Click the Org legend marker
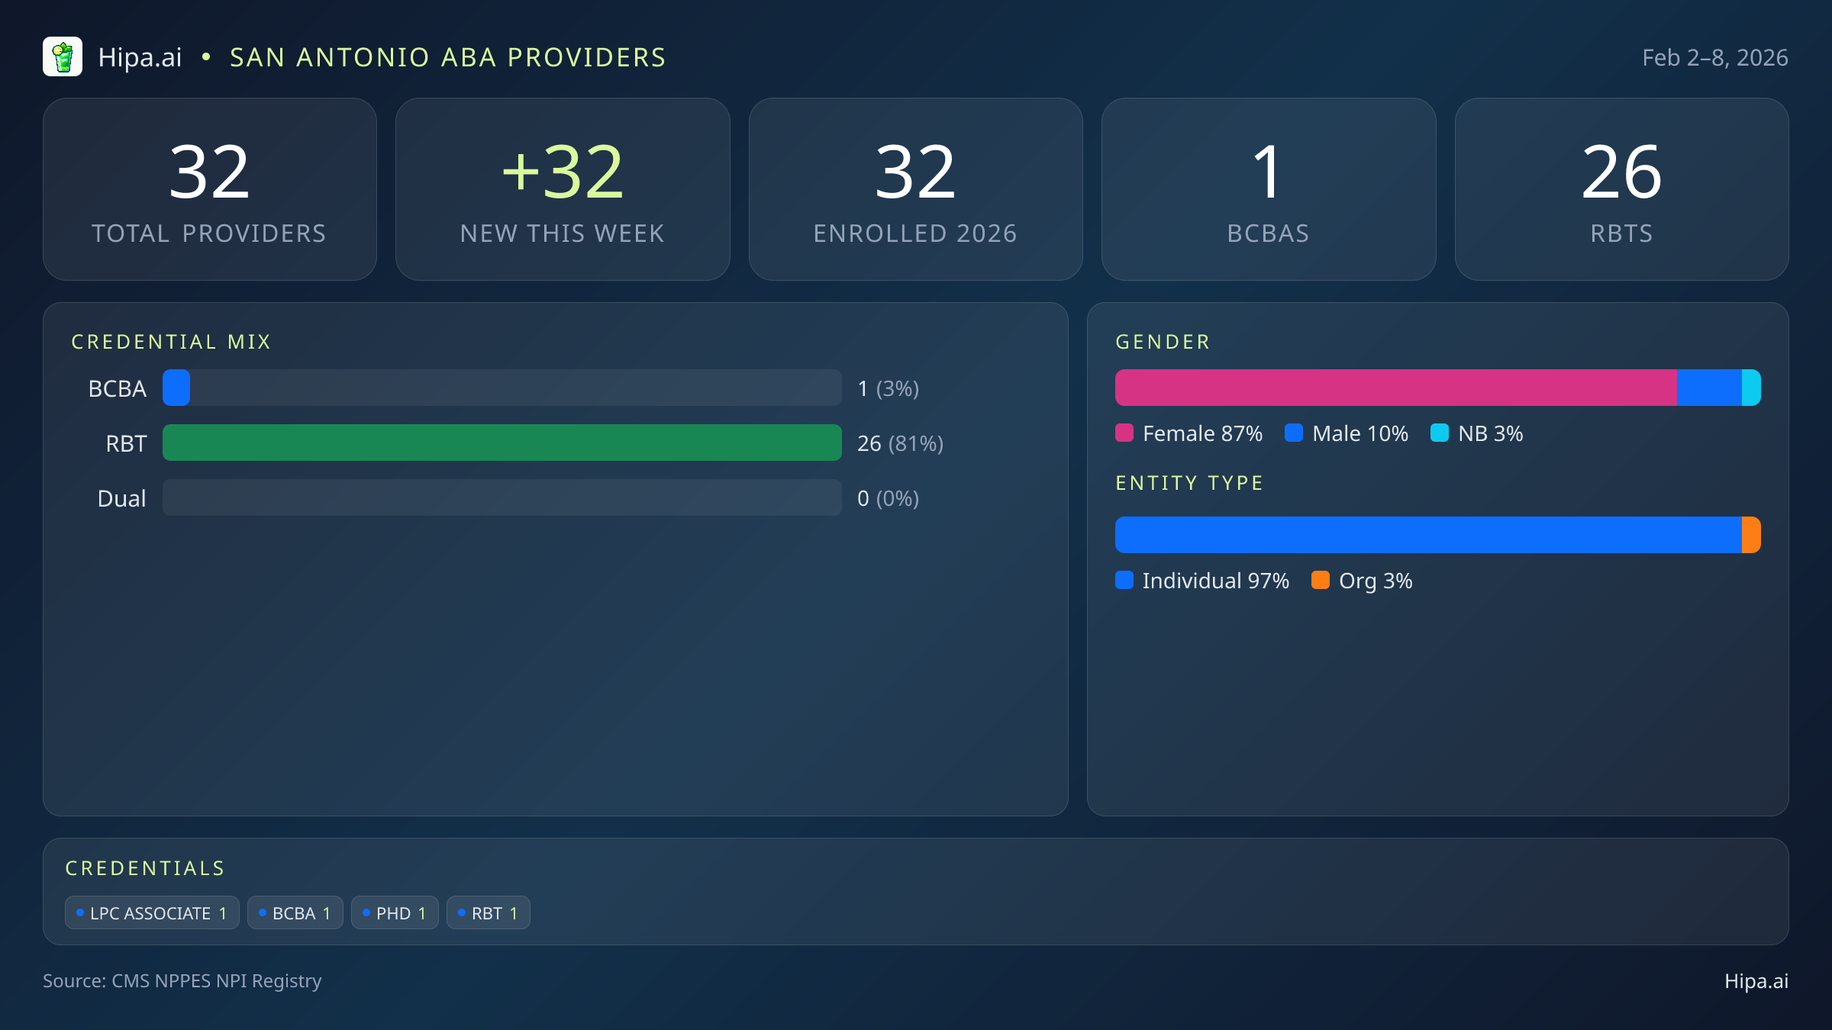This screenshot has width=1832, height=1030. coord(1322,581)
